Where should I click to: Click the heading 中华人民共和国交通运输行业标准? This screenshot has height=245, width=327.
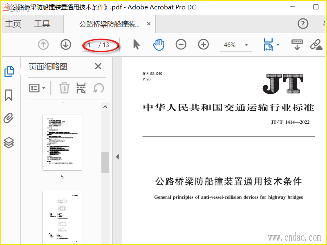(x=228, y=108)
